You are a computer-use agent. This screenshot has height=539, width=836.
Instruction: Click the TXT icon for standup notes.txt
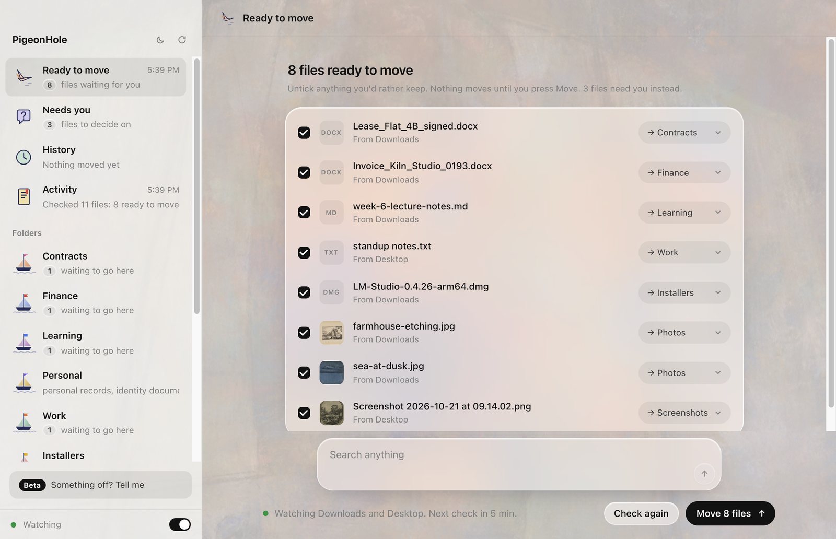pos(331,252)
